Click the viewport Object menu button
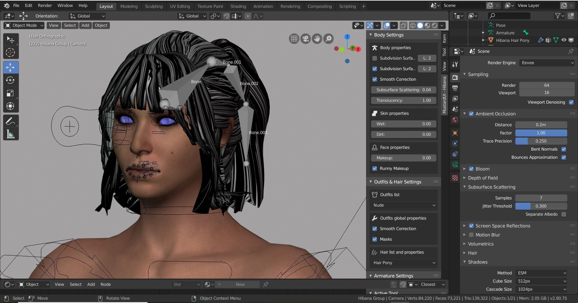 [x=101, y=25]
